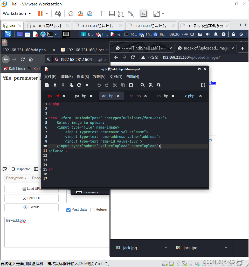Click the Load URL button

(x=32, y=189)
